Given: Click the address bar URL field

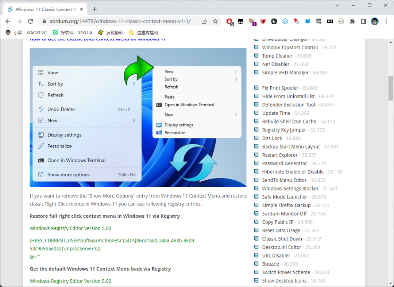Looking at the screenshot, I should [x=120, y=21].
